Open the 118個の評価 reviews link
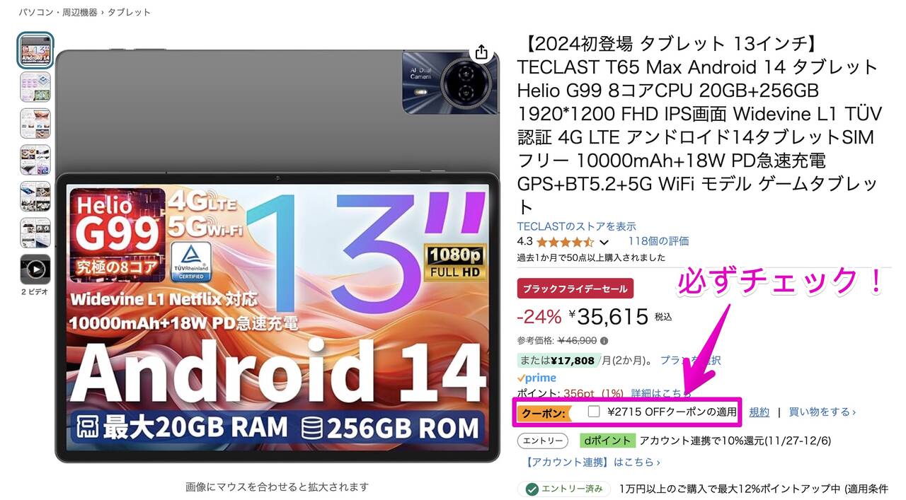This screenshot has height=500, width=906. [658, 241]
